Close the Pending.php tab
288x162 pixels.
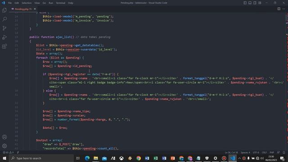[35, 9]
